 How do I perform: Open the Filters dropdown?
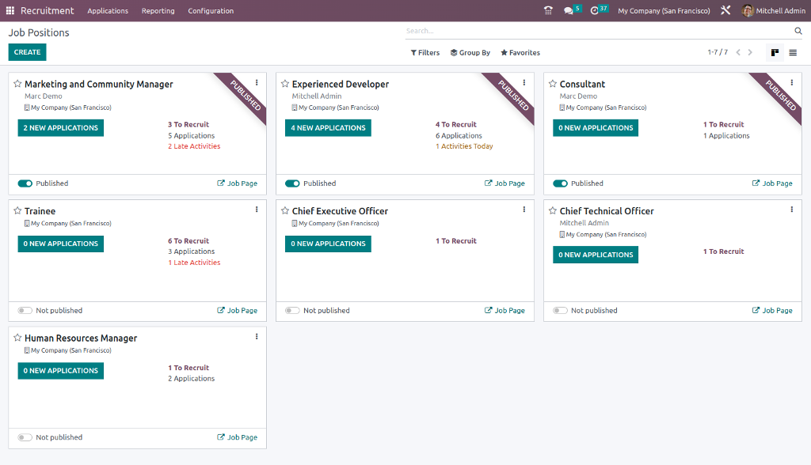point(425,53)
